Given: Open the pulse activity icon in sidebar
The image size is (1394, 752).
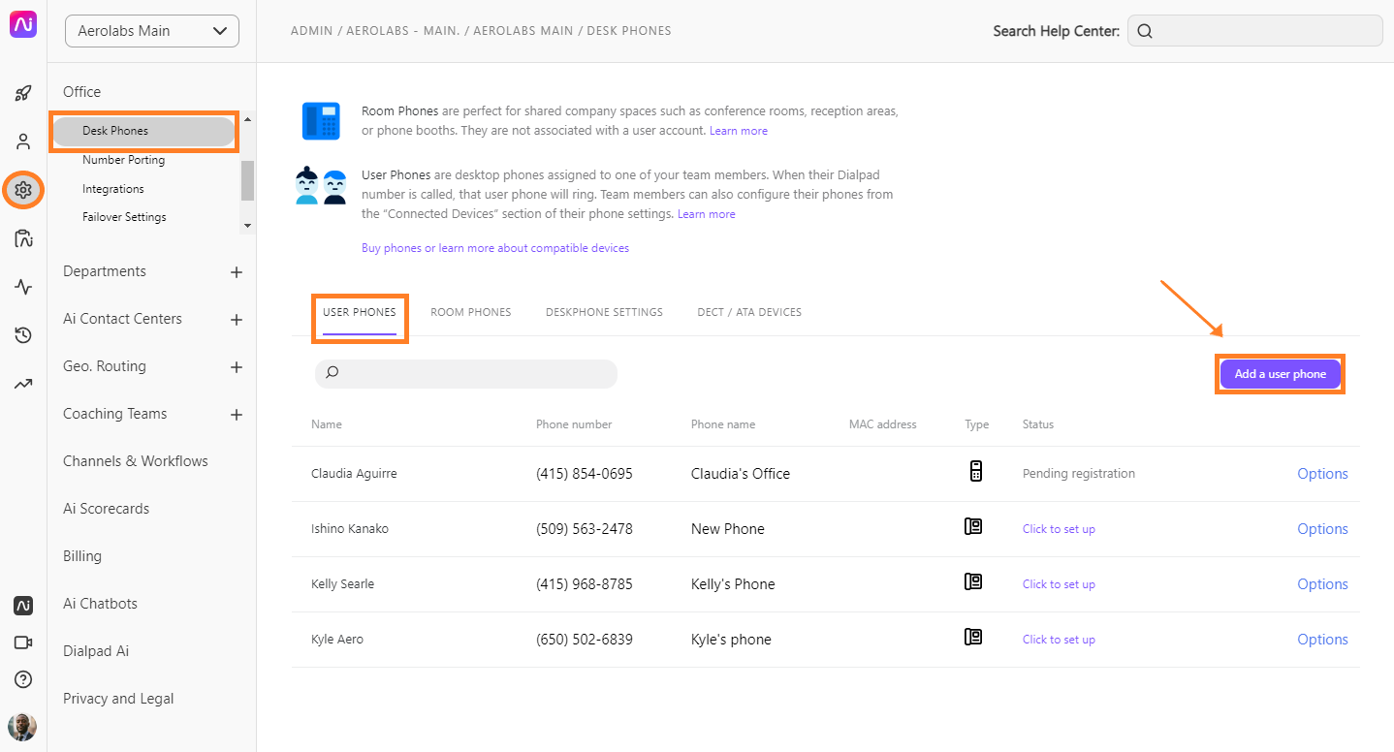Looking at the screenshot, I should 23,287.
